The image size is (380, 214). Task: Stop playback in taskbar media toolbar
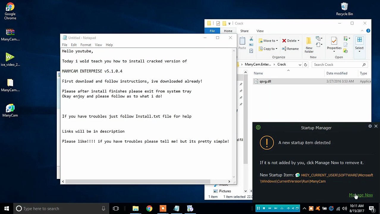coord(264,208)
